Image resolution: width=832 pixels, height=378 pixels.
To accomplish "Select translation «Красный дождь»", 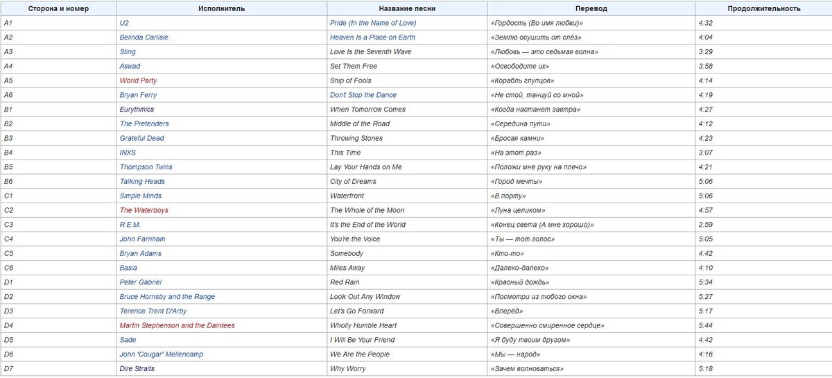I will tap(520, 282).
